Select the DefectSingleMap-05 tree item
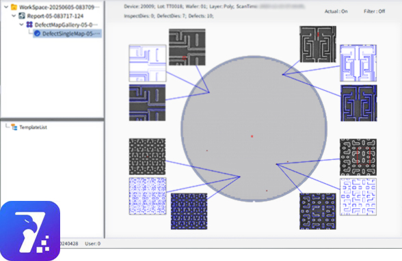Image resolution: width=402 pixels, height=261 pixels. [x=67, y=33]
